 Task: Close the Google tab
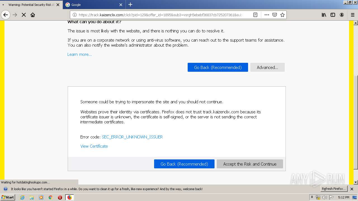(x=121, y=5)
